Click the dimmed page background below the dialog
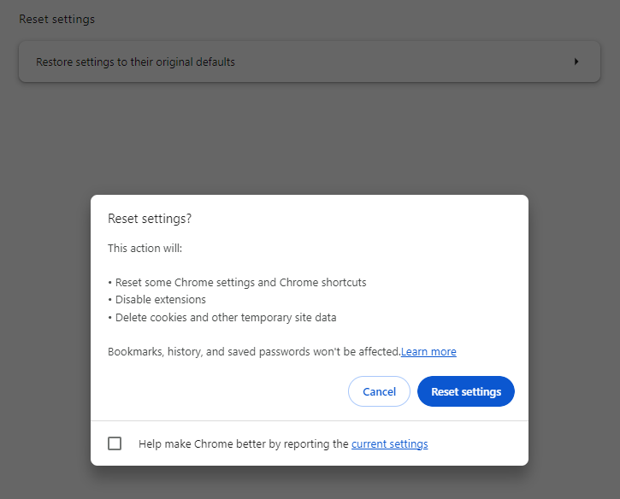The height and width of the screenshot is (499, 620). pyautogui.click(x=310, y=483)
